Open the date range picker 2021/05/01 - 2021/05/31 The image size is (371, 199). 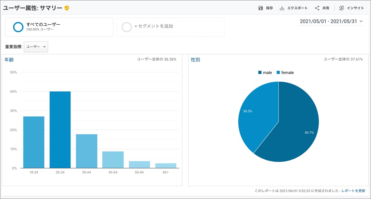coord(331,22)
